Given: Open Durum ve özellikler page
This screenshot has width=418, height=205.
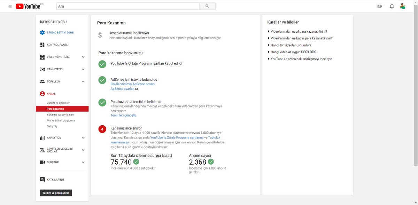Looking at the screenshot, I should [x=58, y=103].
